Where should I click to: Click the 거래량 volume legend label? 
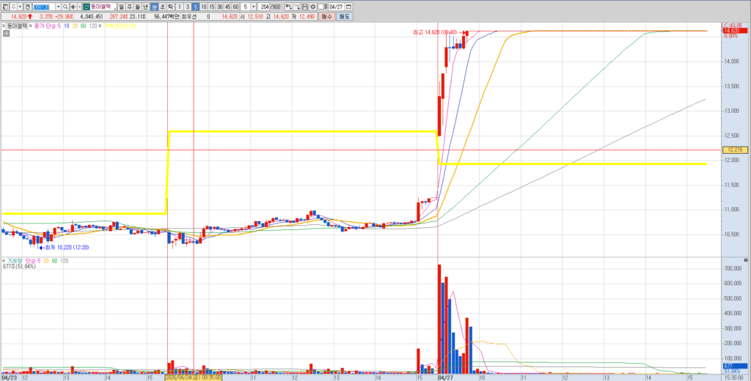[x=13, y=261]
